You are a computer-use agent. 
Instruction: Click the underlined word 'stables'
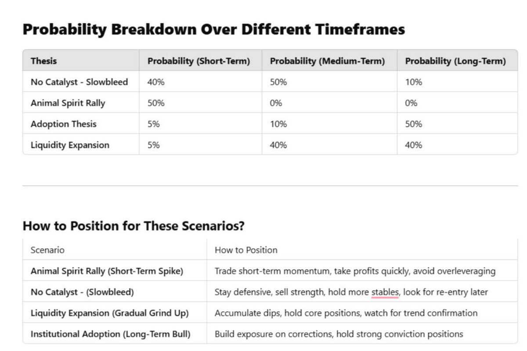click(x=385, y=292)
